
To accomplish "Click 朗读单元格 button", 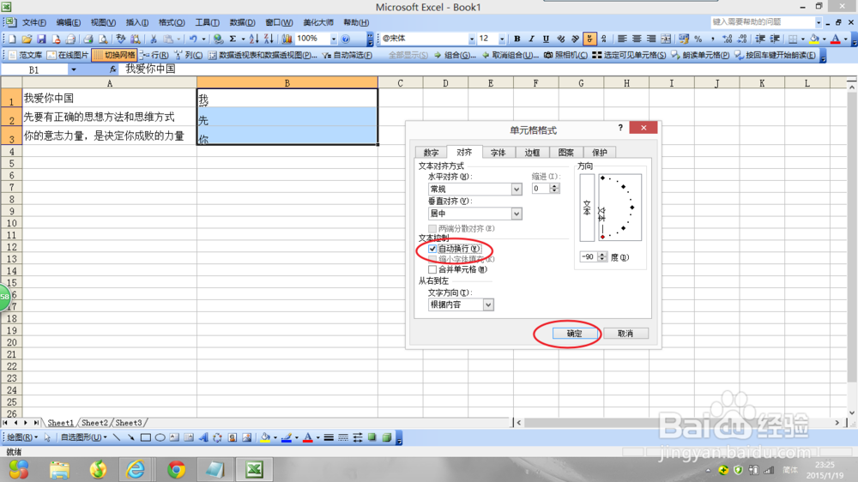I will [700, 55].
